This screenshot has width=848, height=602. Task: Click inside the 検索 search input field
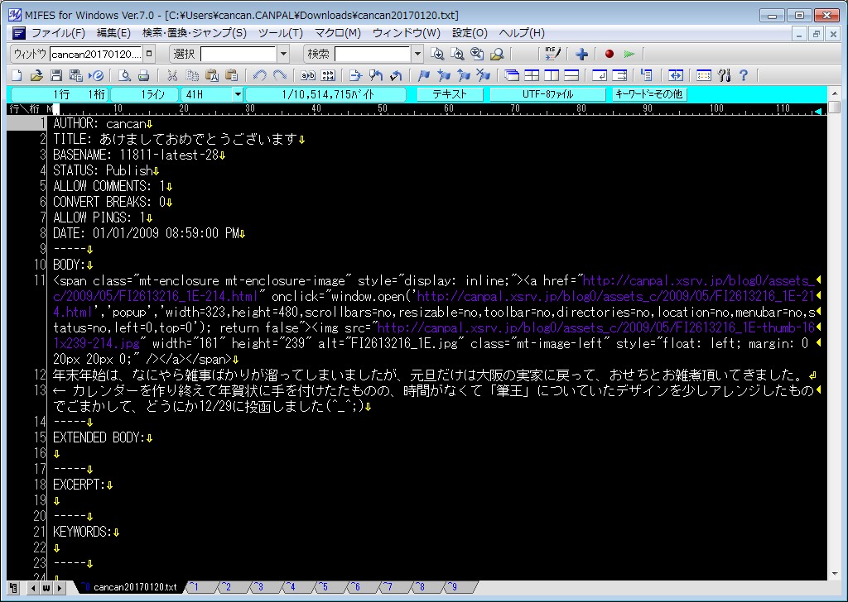pos(373,54)
